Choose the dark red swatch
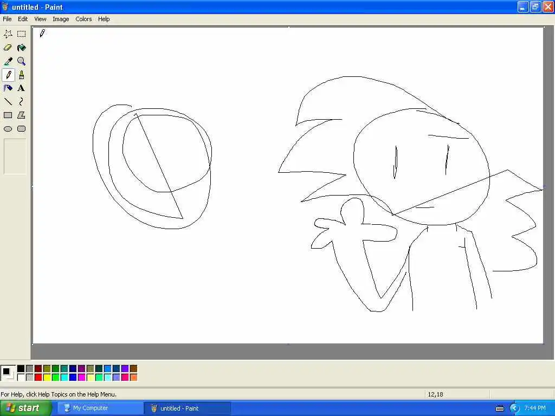Image resolution: width=555 pixels, height=416 pixels. [x=38, y=369]
